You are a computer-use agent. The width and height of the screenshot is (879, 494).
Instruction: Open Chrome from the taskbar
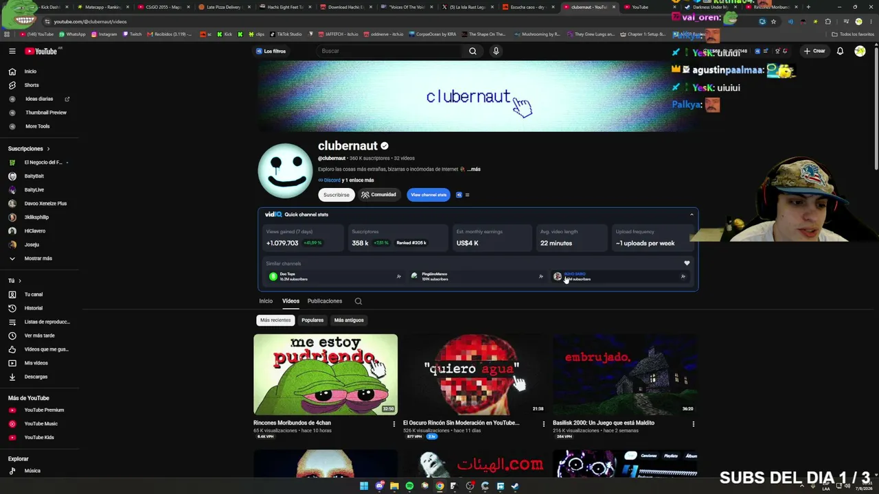[x=439, y=486]
